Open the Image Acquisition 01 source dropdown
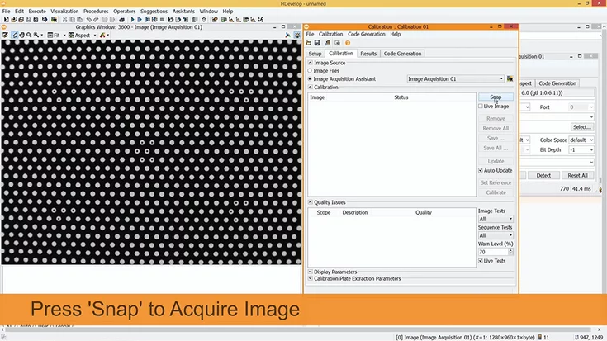 point(455,79)
